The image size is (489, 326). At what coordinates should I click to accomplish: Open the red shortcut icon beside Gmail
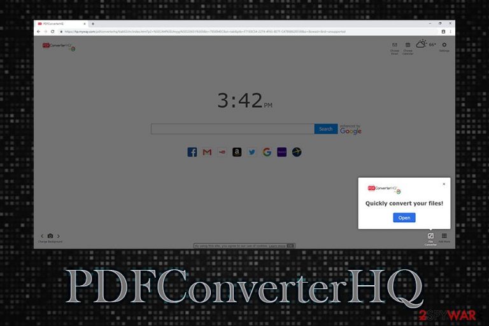222,152
